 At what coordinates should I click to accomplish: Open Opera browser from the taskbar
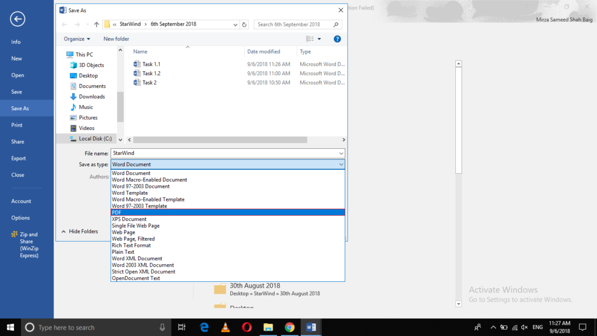(x=247, y=327)
